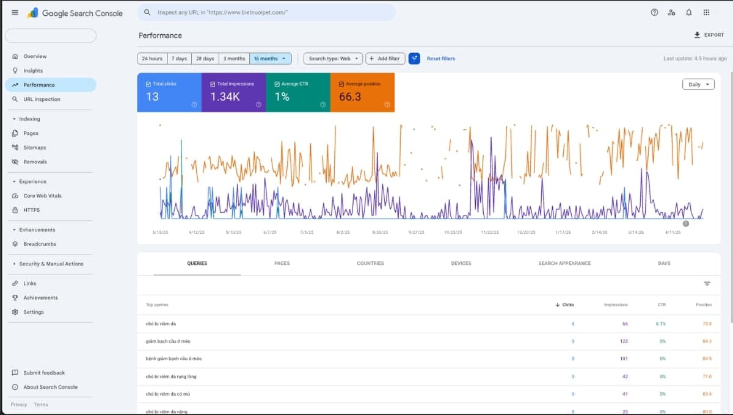Click Total clicks help icon
The image size is (733, 415).
coord(194,104)
